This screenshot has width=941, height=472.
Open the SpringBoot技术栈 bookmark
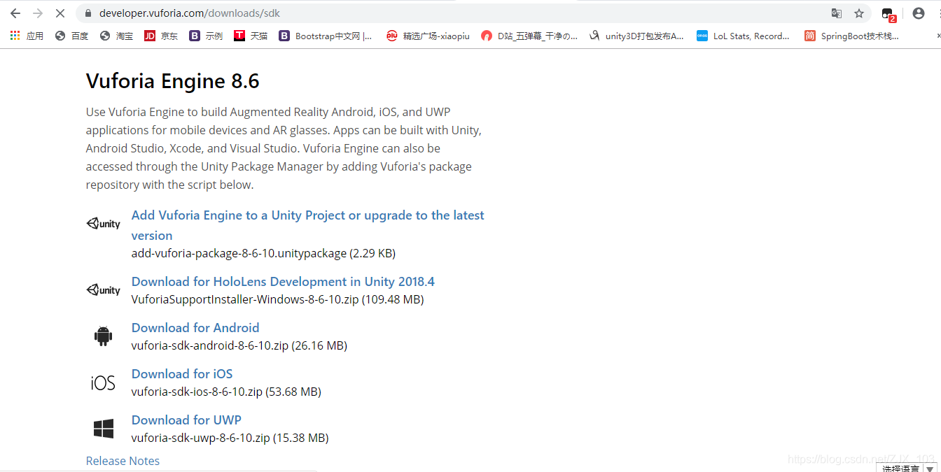(x=851, y=36)
